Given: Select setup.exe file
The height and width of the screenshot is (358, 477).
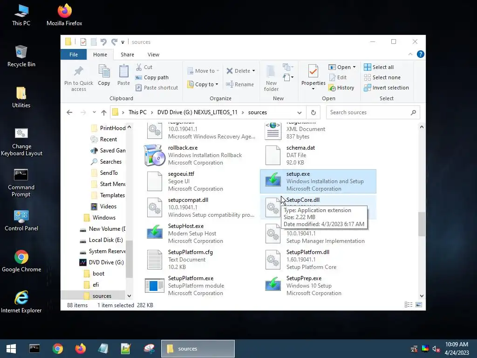Looking at the screenshot, I should [318, 181].
